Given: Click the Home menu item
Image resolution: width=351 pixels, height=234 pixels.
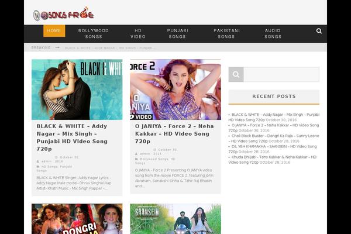Looking at the screenshot, I should pyautogui.click(x=54, y=30).
